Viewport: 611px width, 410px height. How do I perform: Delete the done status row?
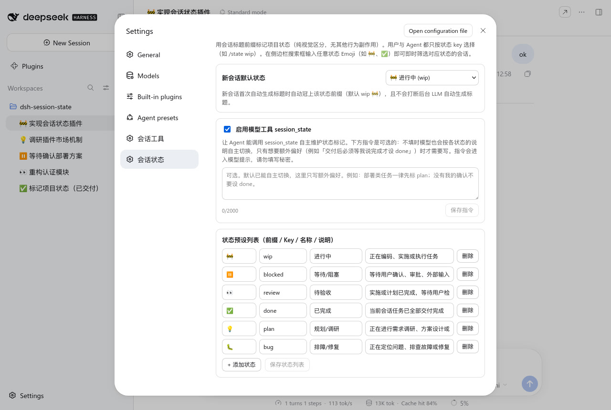(x=468, y=310)
